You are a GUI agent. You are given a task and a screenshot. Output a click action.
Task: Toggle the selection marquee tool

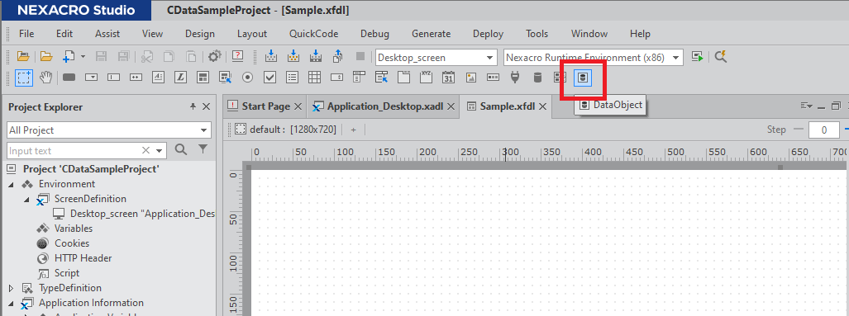24,78
